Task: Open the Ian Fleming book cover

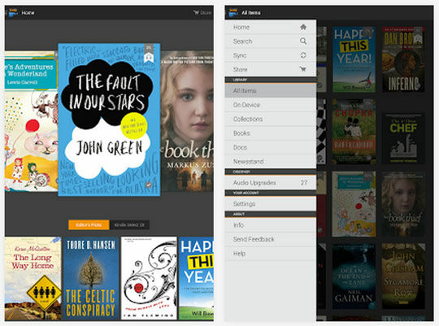Action: [149, 278]
